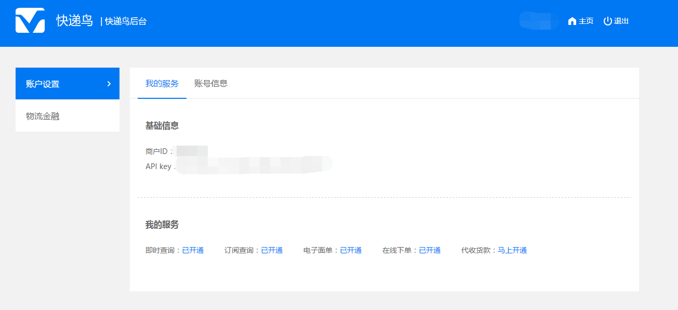Click 马上开通 link for 代收货款
The width and height of the screenshot is (678, 310).
tap(512, 250)
